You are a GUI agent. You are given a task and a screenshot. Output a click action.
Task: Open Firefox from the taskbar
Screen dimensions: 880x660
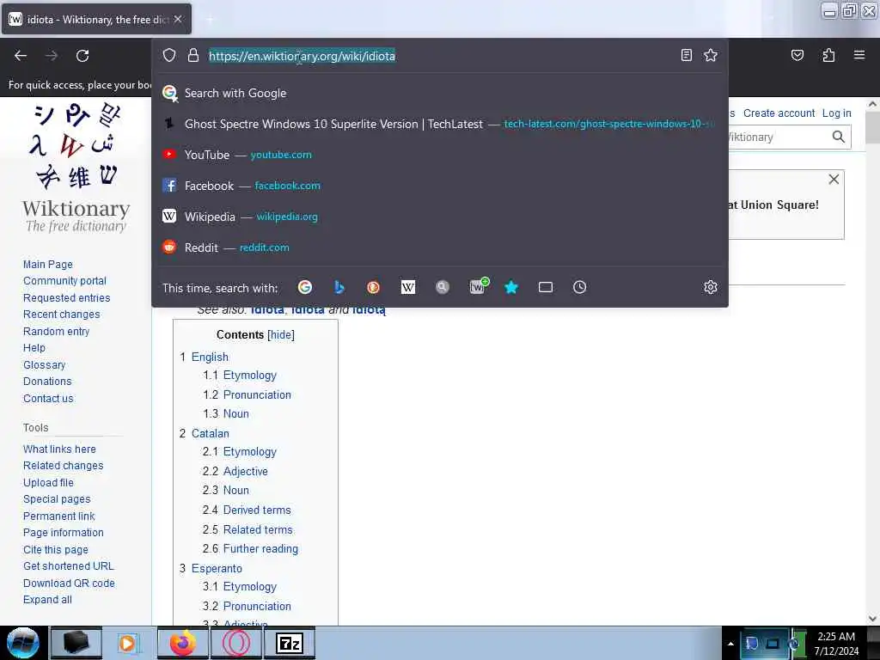click(x=183, y=643)
